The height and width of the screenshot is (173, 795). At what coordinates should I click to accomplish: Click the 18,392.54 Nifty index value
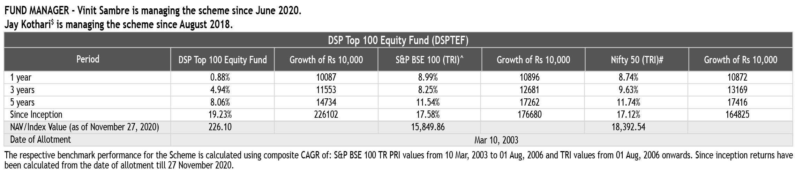click(x=628, y=127)
